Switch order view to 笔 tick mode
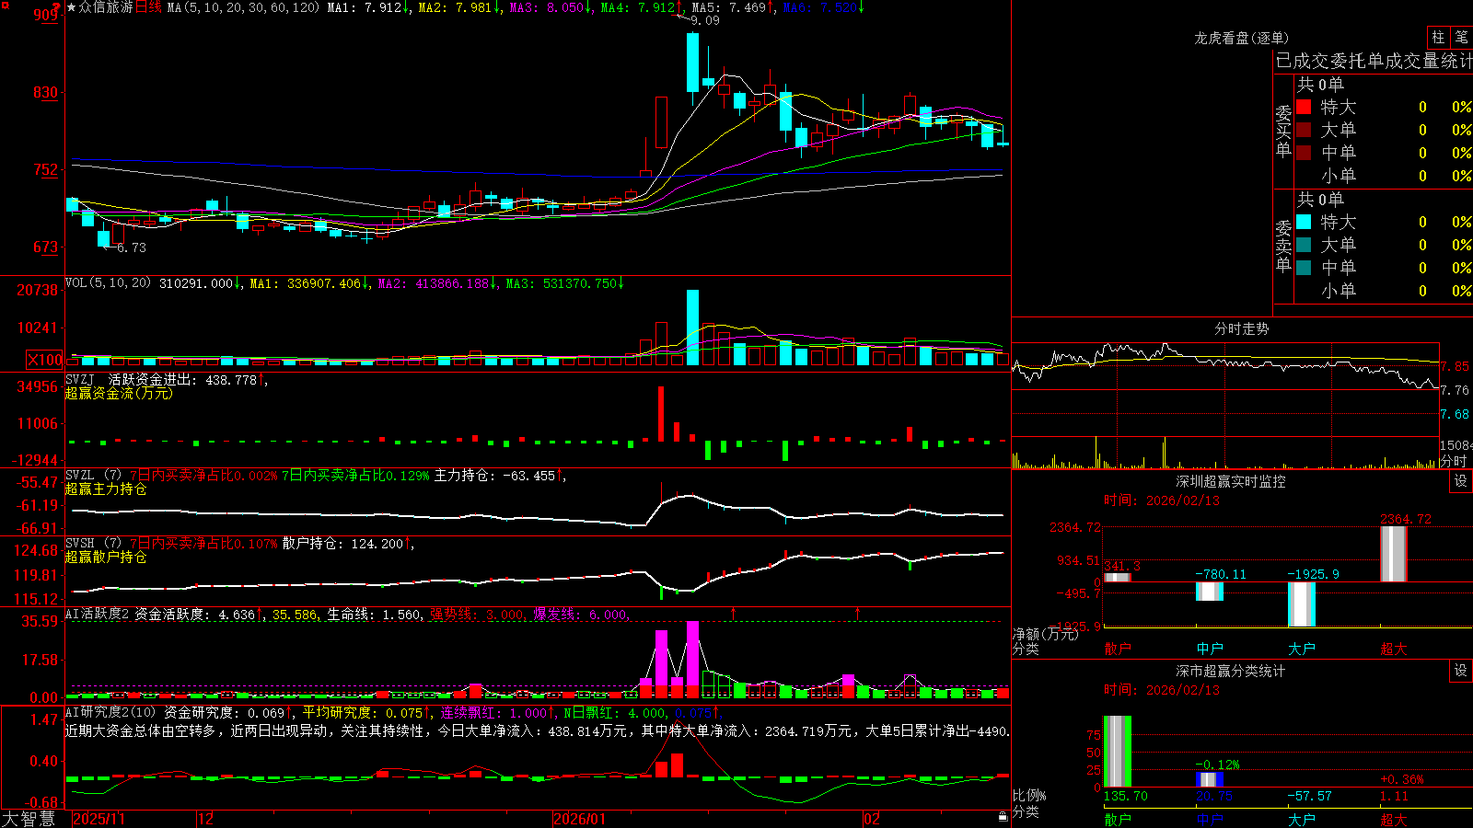1473x828 pixels. (x=1462, y=38)
